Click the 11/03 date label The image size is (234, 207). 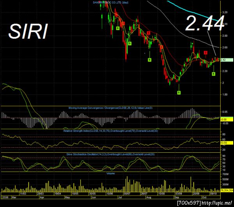pyautogui.click(x=23, y=194)
